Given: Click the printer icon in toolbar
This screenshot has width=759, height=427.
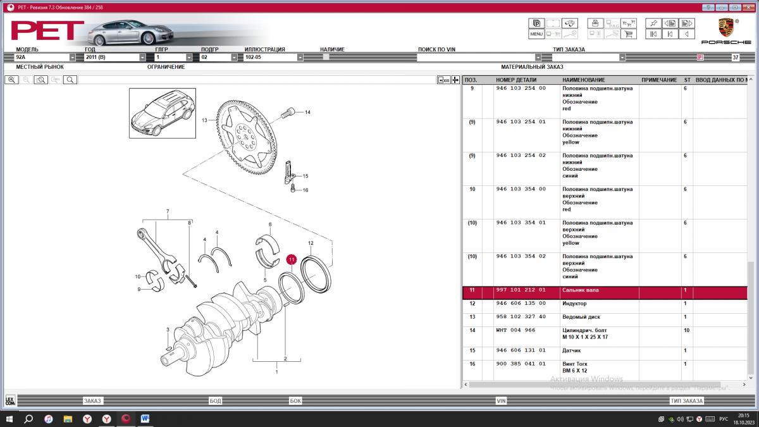Looking at the screenshot, I should point(594,23).
